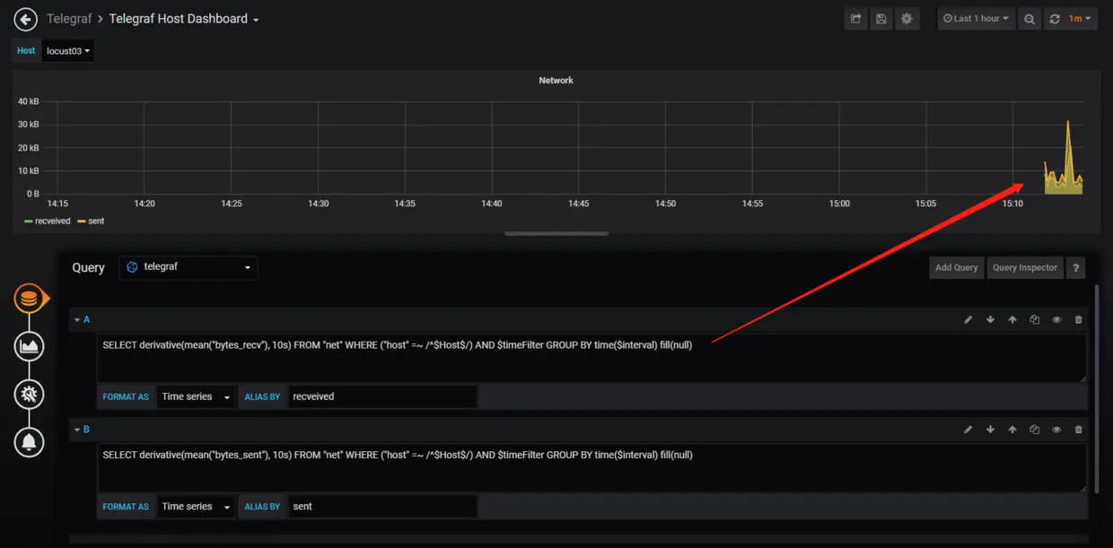Move query A down
1113x548 pixels.
(x=990, y=319)
